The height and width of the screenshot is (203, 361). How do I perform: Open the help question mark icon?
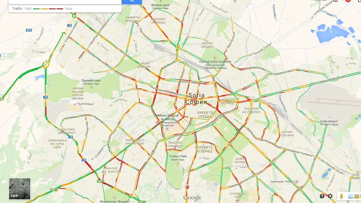[322, 196]
